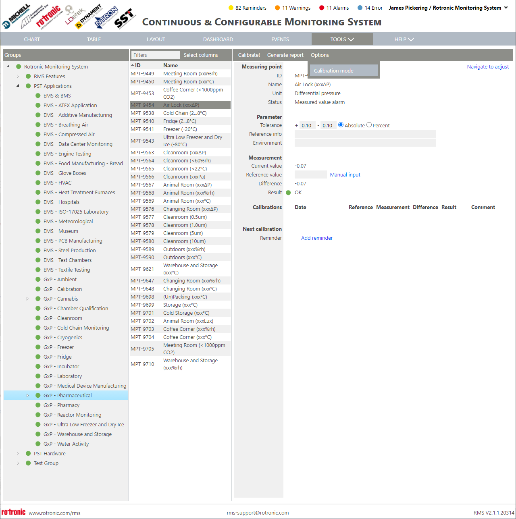Click the Add reminder link

tap(317, 238)
